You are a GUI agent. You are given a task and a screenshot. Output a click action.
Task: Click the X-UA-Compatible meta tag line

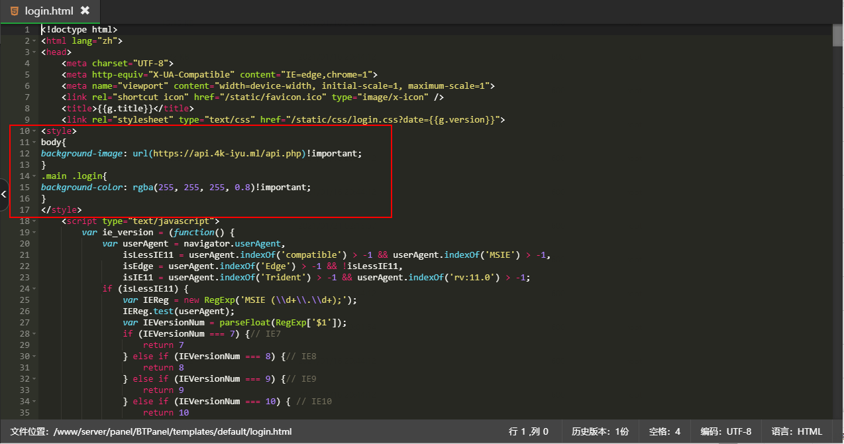(220, 75)
